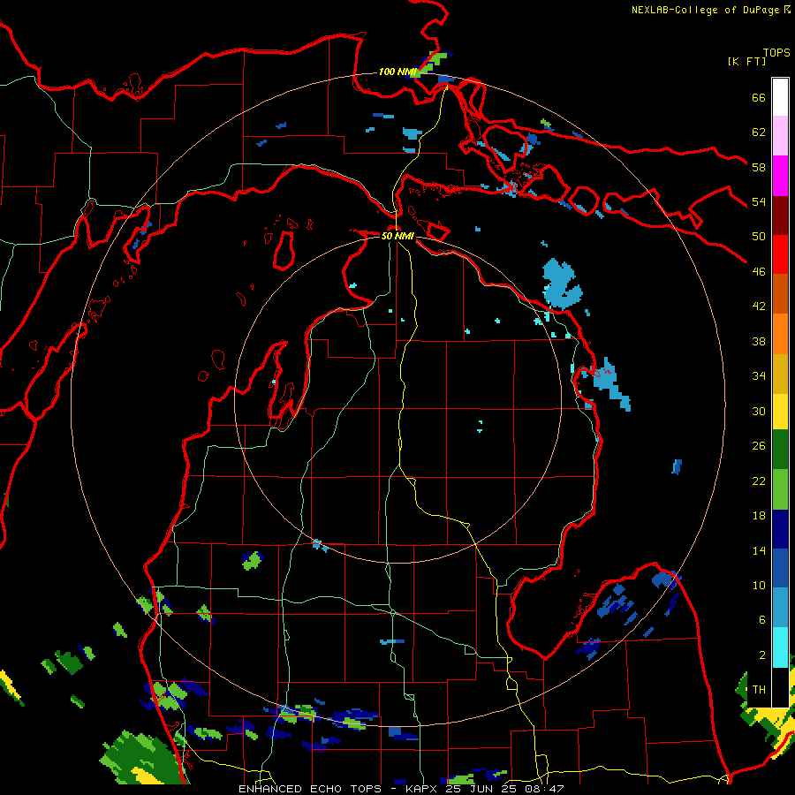Click the 100 NMI range ring label
The width and height of the screenshot is (795, 795).
pyautogui.click(x=397, y=72)
